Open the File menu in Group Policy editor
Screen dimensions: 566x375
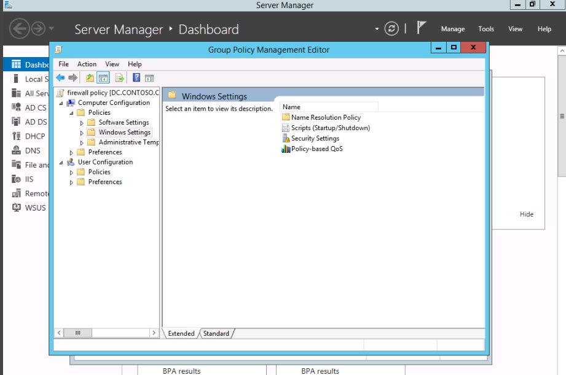click(63, 64)
